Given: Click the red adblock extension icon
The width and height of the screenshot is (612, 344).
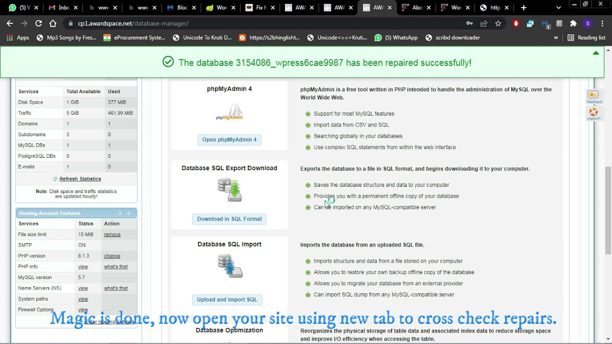Looking at the screenshot, I should click(516, 23).
